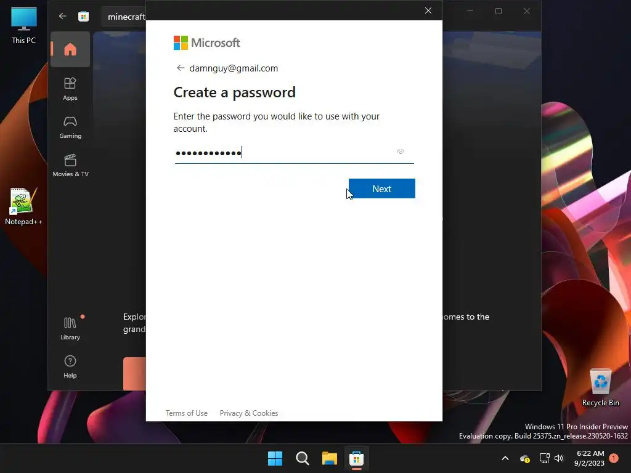Open the volume speaker tray icon
The height and width of the screenshot is (473, 631).
(558, 458)
